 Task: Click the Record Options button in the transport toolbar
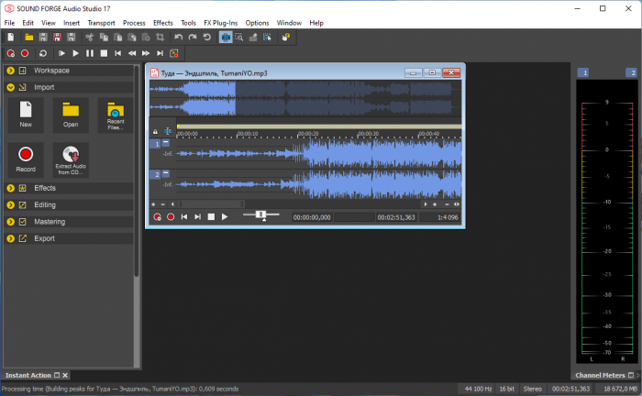(11, 53)
